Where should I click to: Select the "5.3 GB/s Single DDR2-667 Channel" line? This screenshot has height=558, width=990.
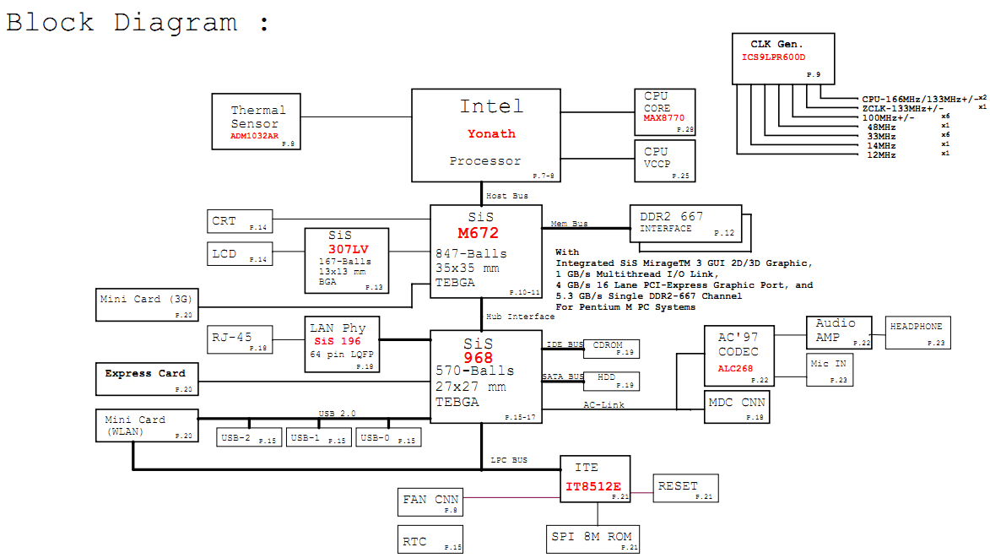(x=649, y=296)
